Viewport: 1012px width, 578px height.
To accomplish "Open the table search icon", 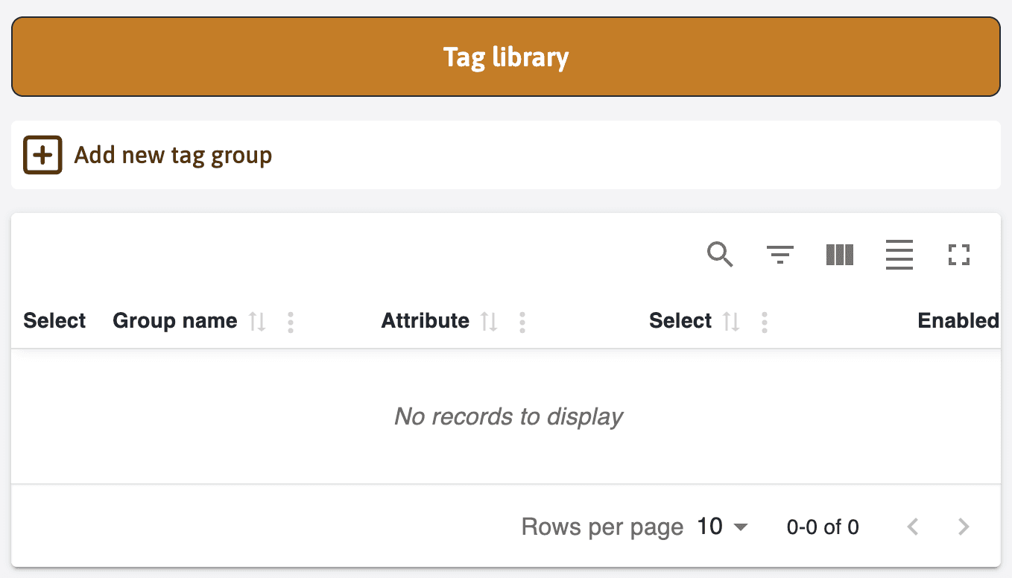I will coord(720,255).
